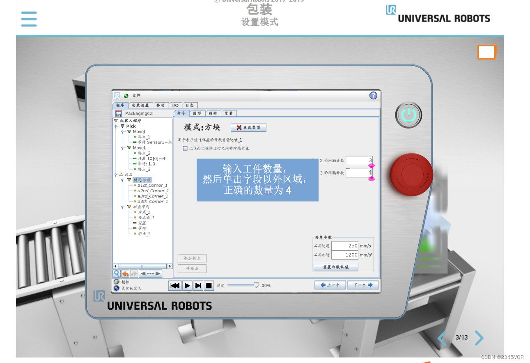
Task: Click the step forward playback button
Action: (198, 285)
